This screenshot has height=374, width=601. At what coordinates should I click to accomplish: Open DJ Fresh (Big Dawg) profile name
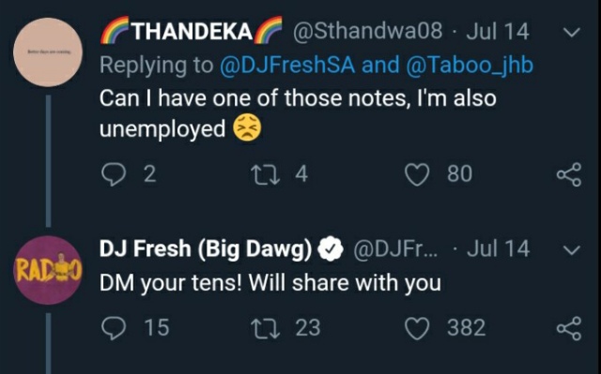click(x=206, y=249)
